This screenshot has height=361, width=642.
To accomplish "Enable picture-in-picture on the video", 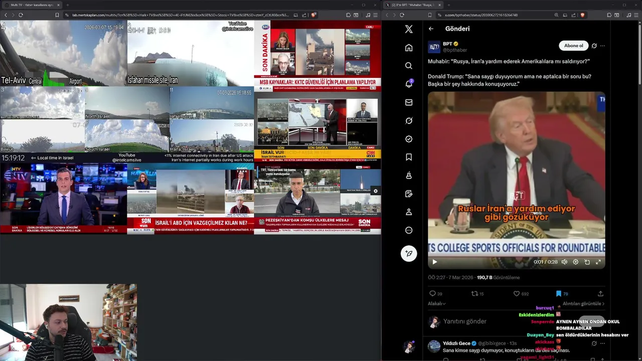I will pyautogui.click(x=587, y=262).
